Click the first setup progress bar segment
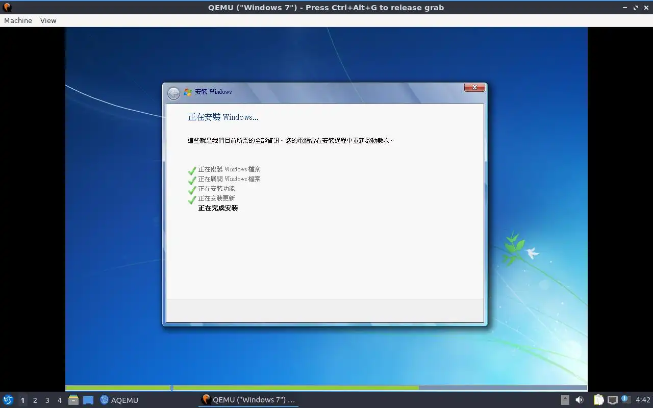Image resolution: width=653 pixels, height=408 pixels. (x=118, y=388)
